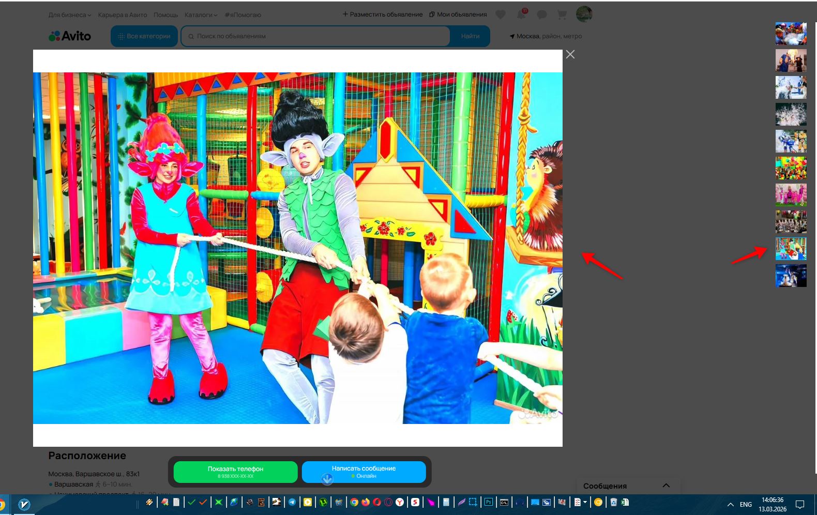
Task: Select the white foam burst thumbnail
Action: [x=791, y=114]
